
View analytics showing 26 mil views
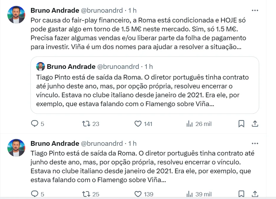pos(190,124)
